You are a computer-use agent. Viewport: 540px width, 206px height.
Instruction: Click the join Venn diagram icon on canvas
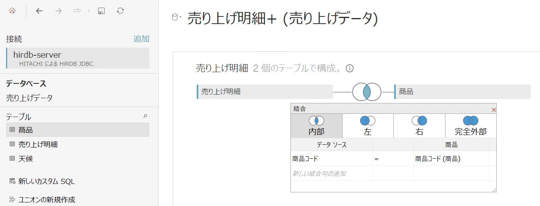pyautogui.click(x=367, y=92)
